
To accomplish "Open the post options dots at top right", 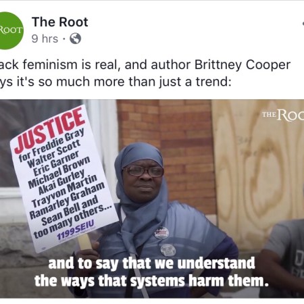I will 303,24.
